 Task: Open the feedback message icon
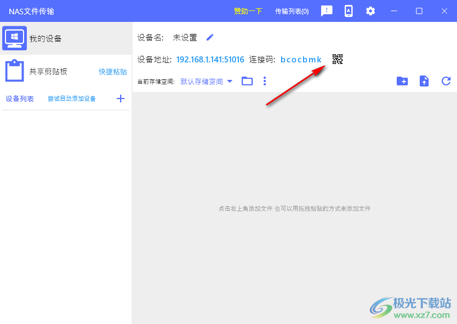click(x=327, y=11)
